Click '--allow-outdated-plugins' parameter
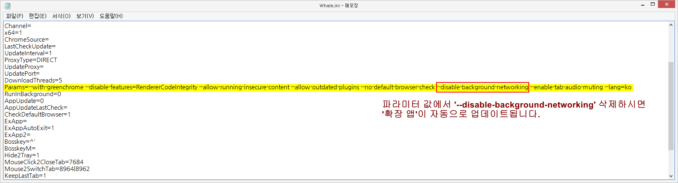Image resolution: width=678 pixels, height=183 pixels. click(325, 87)
